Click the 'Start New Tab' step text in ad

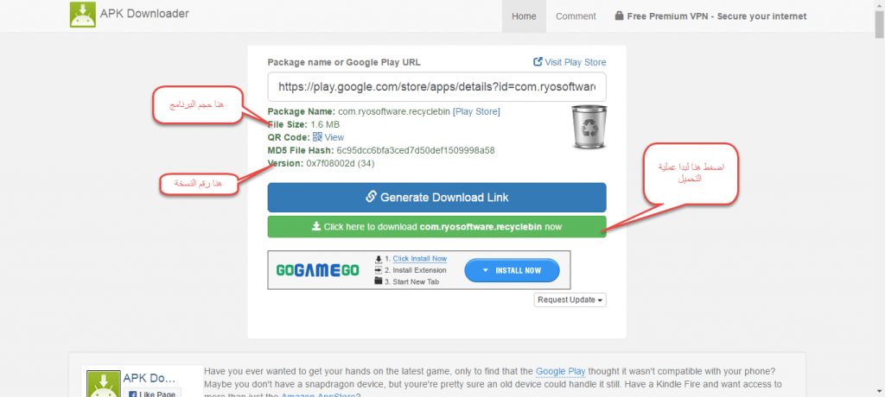[416, 281]
